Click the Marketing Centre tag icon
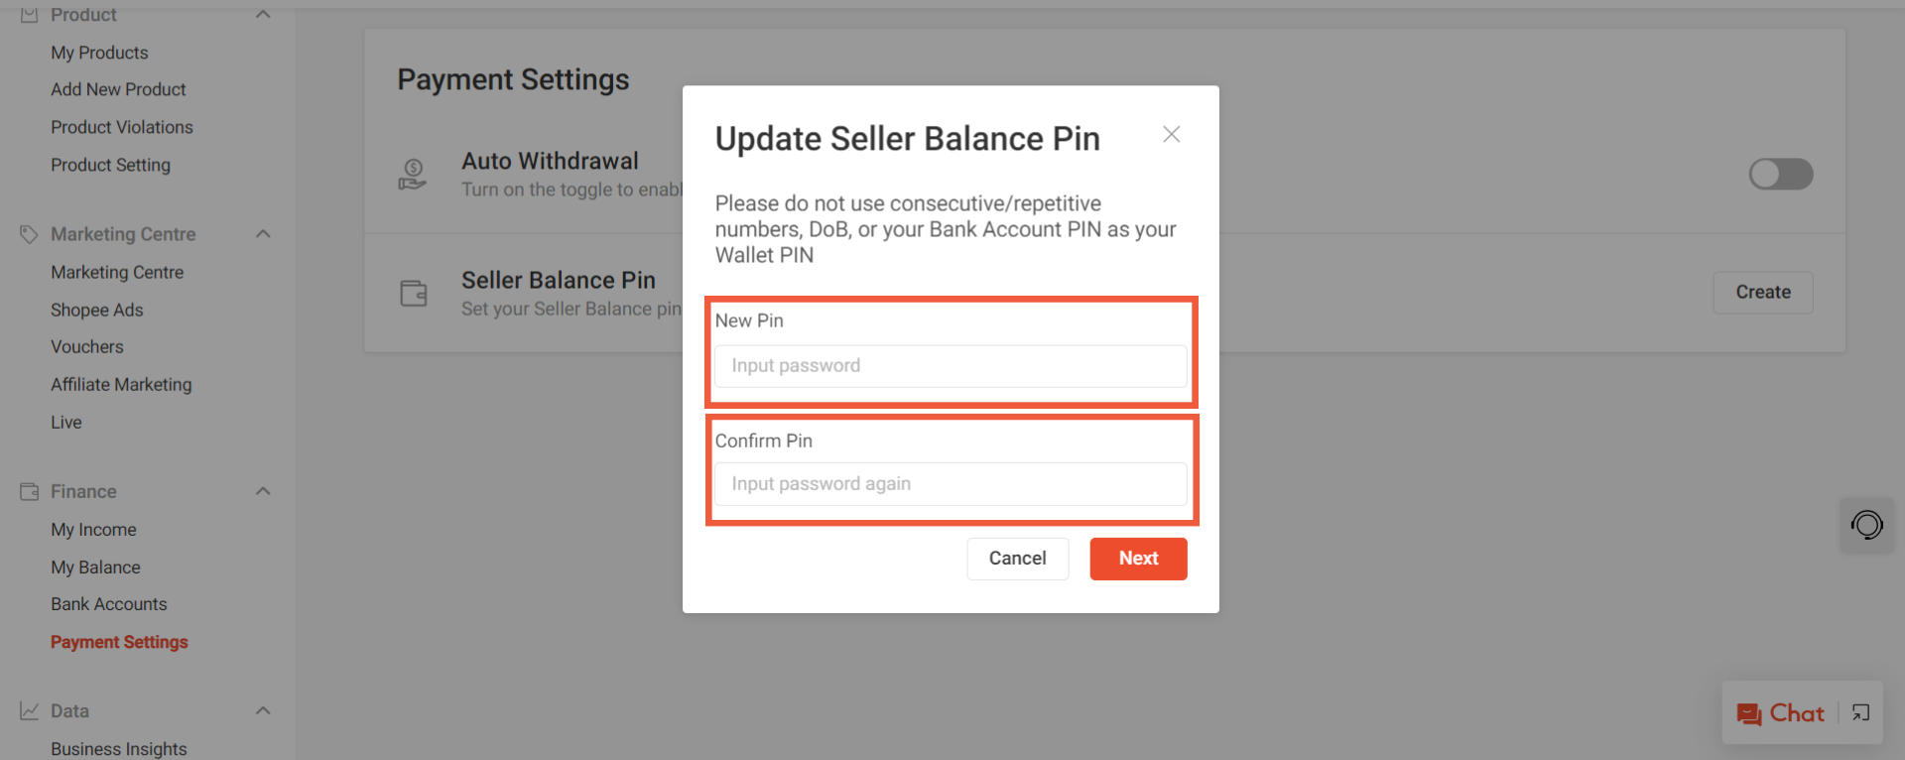The height and width of the screenshot is (760, 1905). (29, 234)
